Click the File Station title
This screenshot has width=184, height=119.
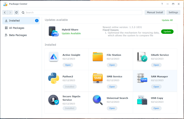114,55
